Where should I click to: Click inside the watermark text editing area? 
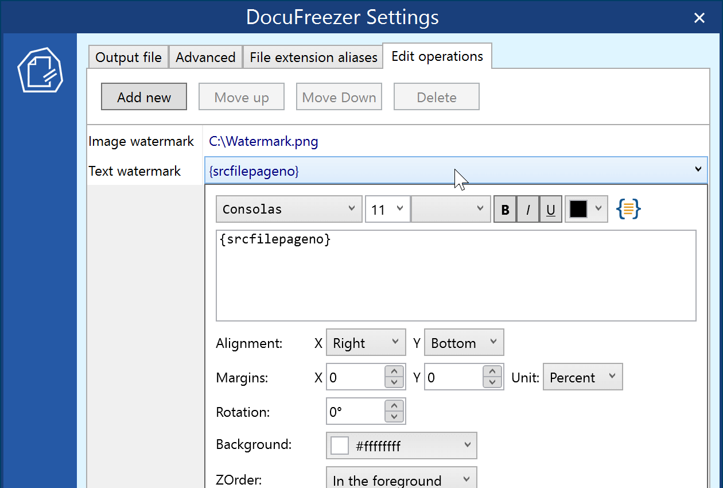coord(456,281)
